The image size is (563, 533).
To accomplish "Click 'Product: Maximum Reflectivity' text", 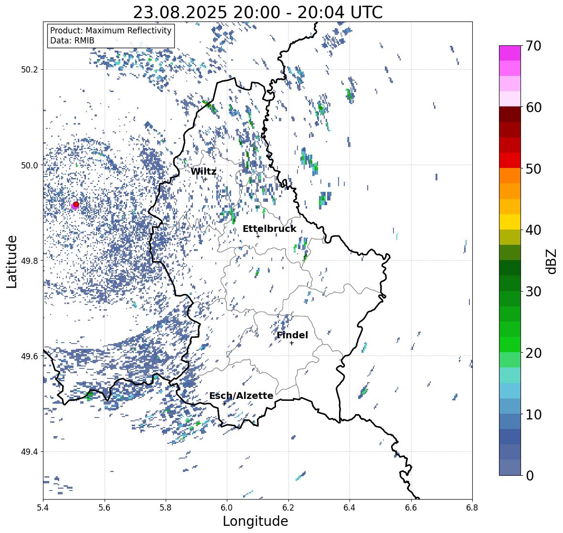I will 111,31.
